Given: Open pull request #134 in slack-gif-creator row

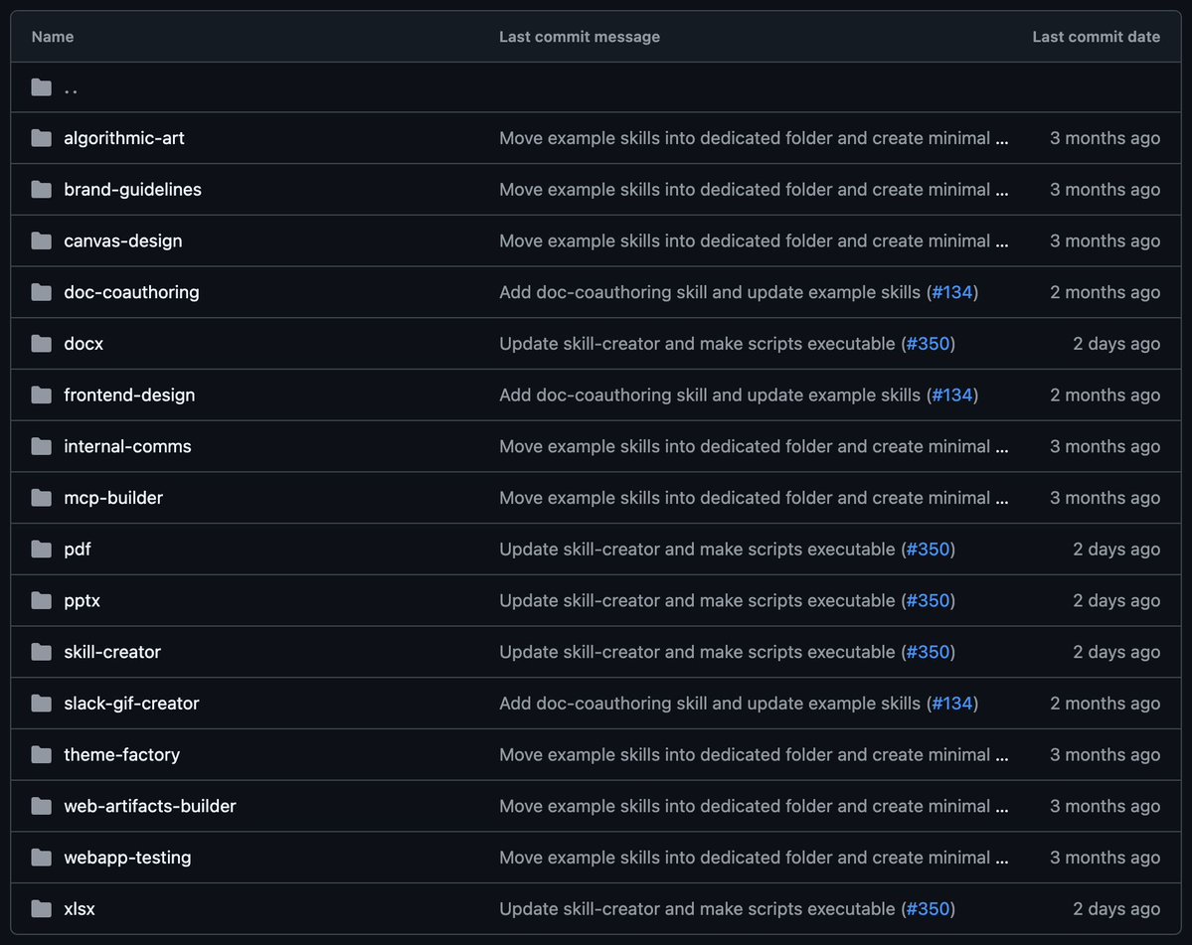Looking at the screenshot, I should (952, 704).
